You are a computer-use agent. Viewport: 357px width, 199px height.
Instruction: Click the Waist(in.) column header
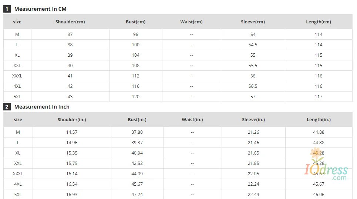192,120
